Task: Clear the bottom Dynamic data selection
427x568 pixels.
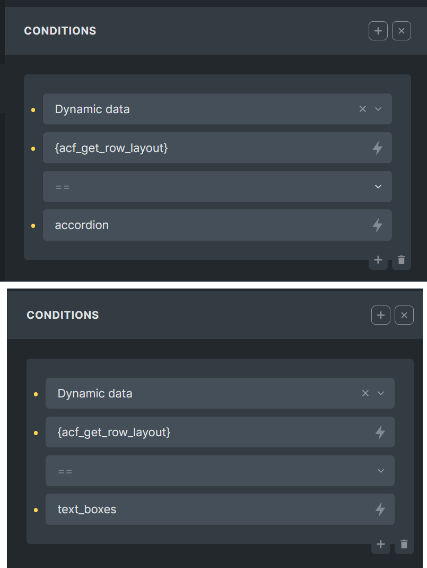Action: coord(365,393)
